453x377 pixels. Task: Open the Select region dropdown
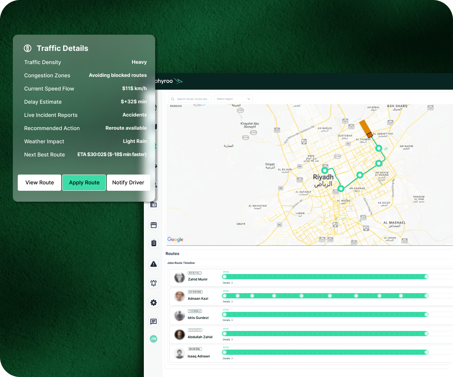[x=233, y=99]
